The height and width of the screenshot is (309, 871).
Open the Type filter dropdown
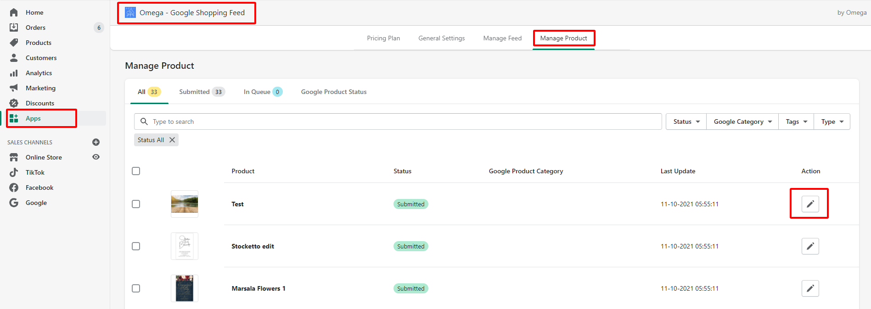(832, 121)
